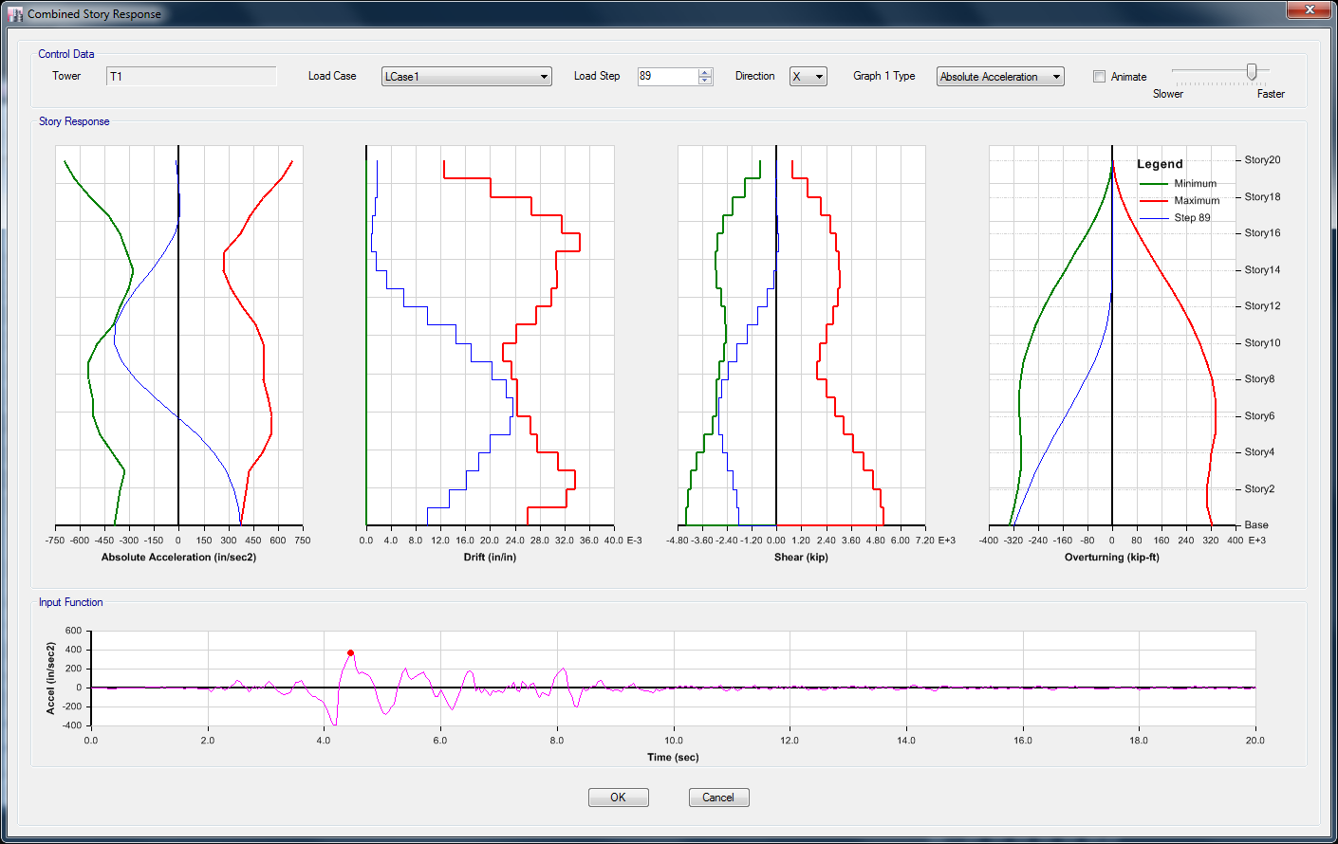Click the Story Response group label
The width and height of the screenshot is (1338, 844).
(x=74, y=121)
